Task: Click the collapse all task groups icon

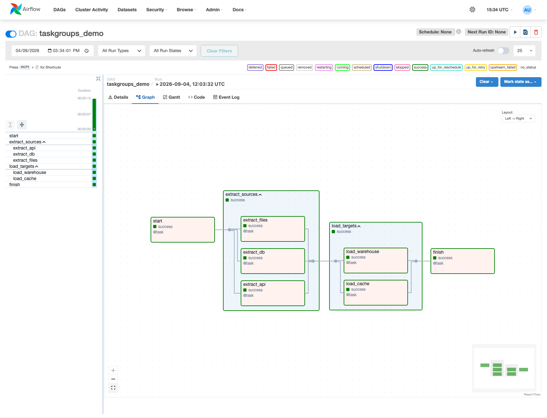Action: (22, 125)
